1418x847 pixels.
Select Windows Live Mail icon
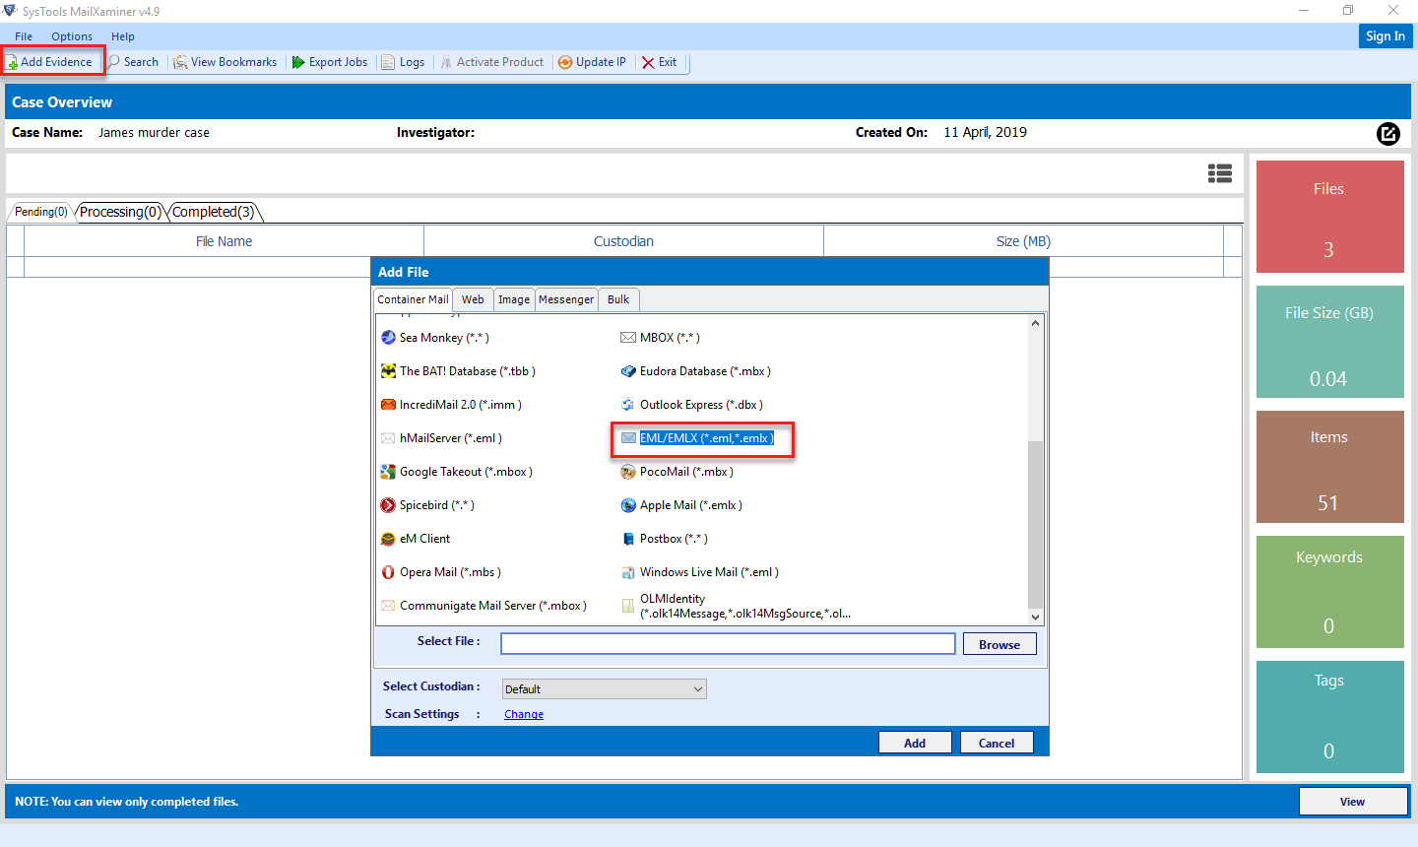(628, 572)
